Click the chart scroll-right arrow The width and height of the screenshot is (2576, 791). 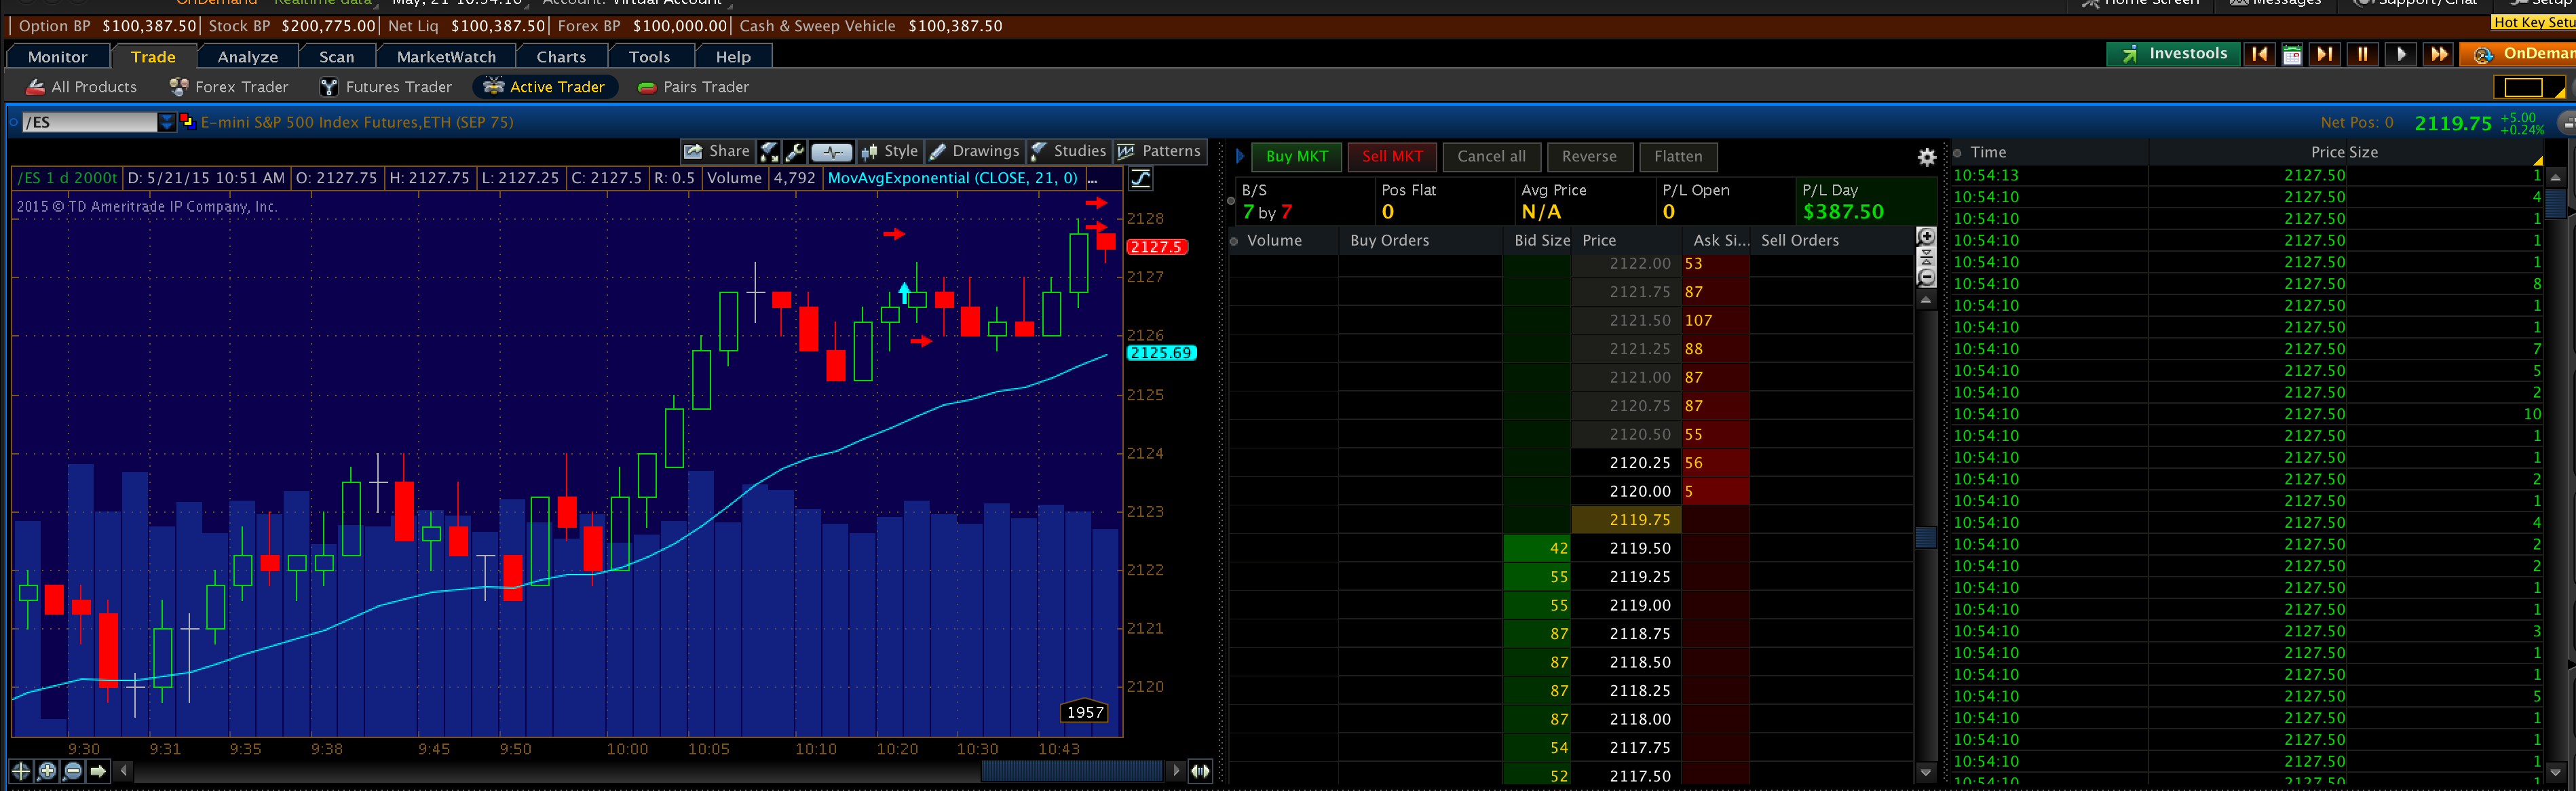click(1176, 771)
